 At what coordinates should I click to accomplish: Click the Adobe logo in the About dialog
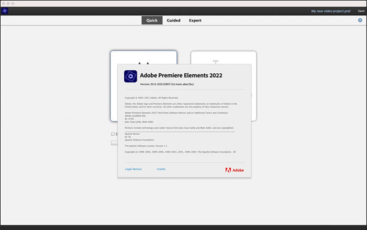[234, 170]
